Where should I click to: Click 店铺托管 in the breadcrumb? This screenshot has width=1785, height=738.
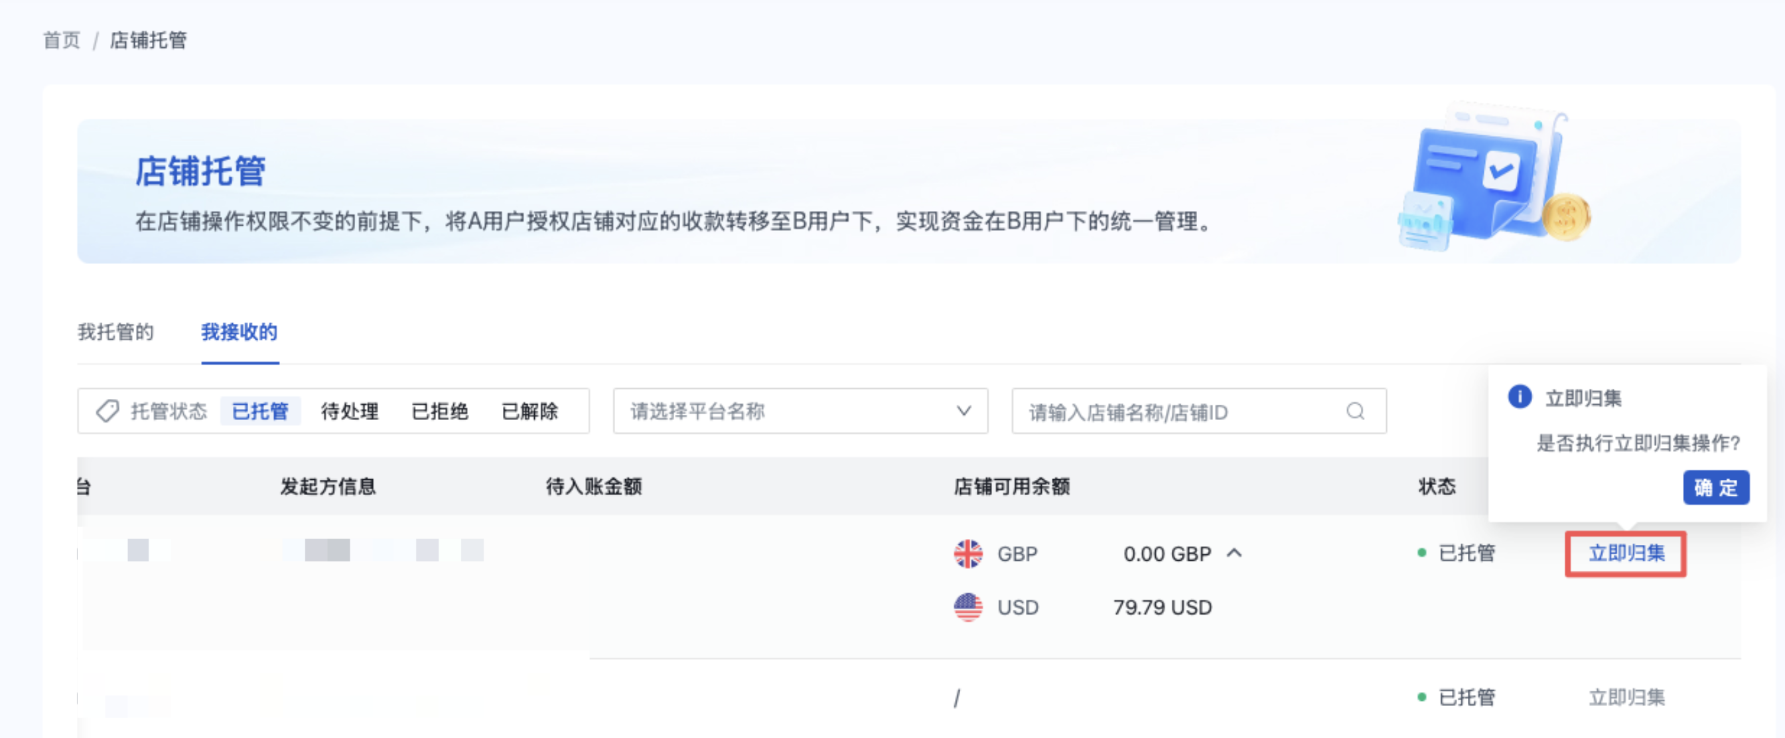pos(148,40)
